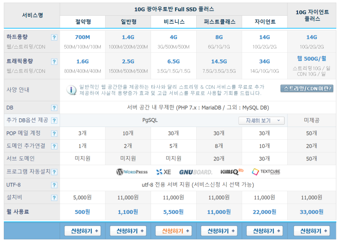This screenshot has height=245, width=344.
Task: Open help icon beside 도메인 추가연결
Action: 54,146
